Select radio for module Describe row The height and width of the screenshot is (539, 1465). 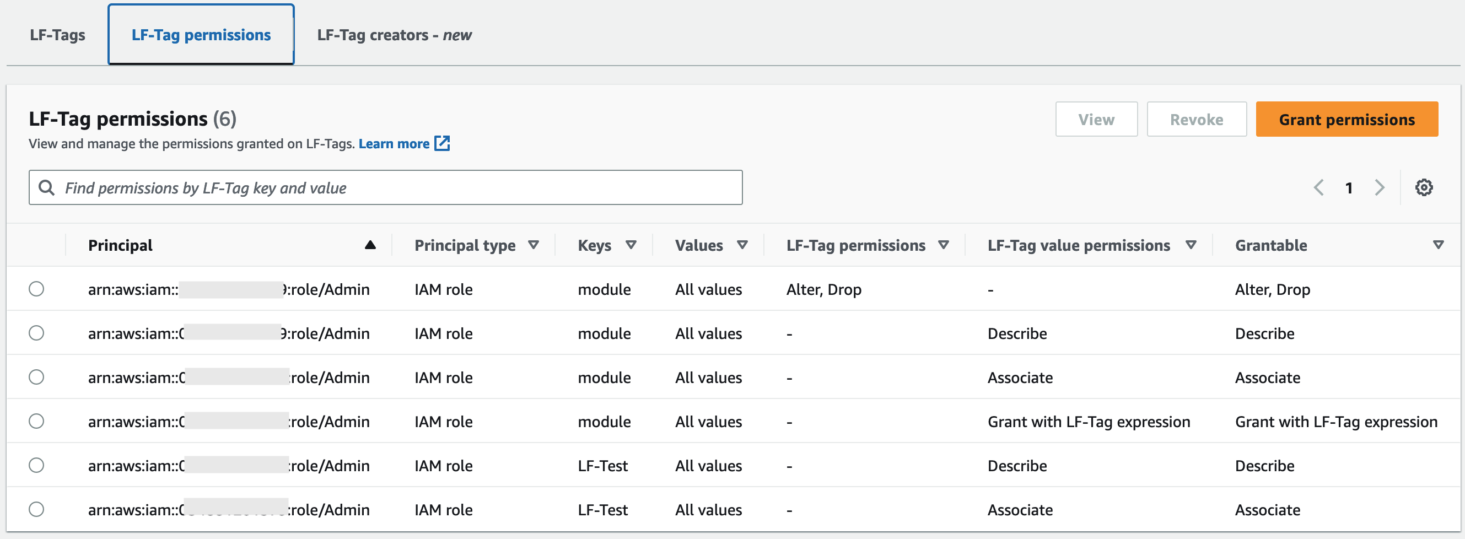(x=36, y=333)
